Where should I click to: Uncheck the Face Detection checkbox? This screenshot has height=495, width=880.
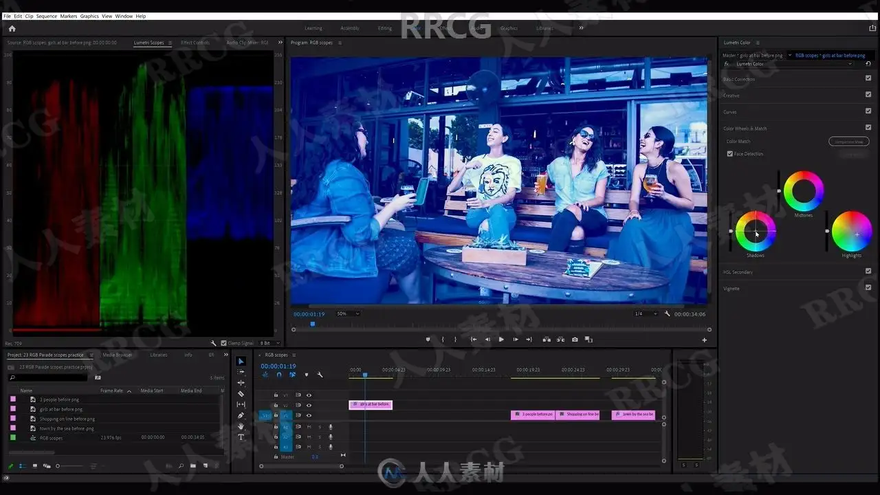tap(730, 154)
